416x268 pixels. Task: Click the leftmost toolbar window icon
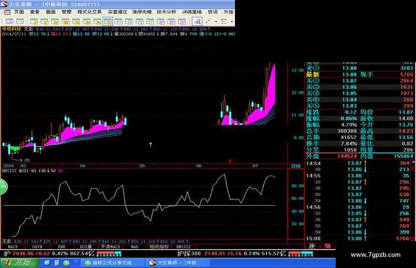[x=9, y=21]
